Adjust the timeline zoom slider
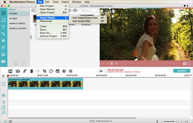This screenshot has width=193, height=123. pos(171,121)
